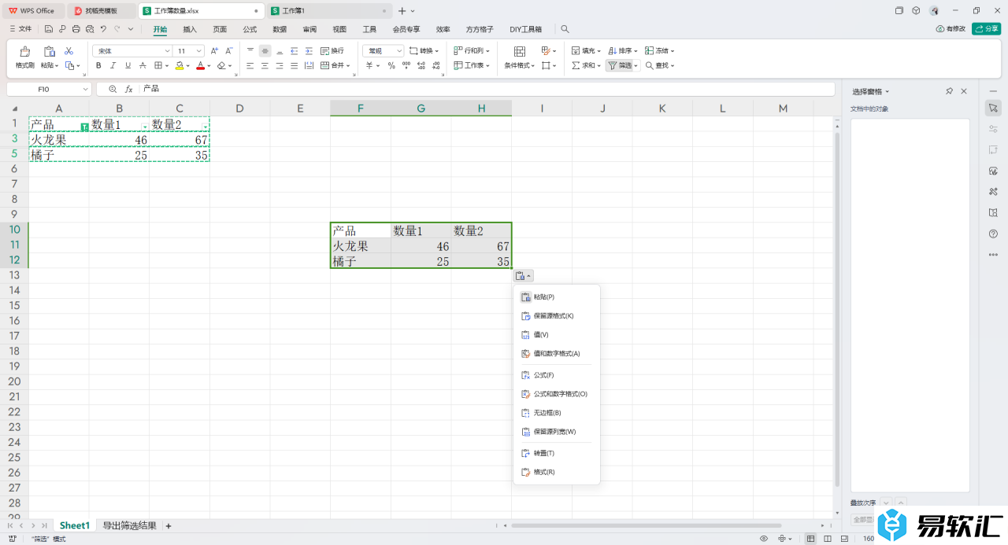Viewport: 1008px width, 545px height.
Task: Decrease font size icon
Action: pos(228,50)
